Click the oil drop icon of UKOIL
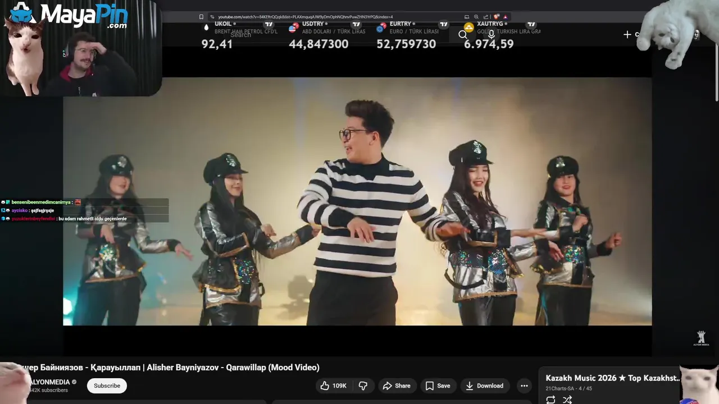Screen dimensions: 719x404 pos(206,26)
